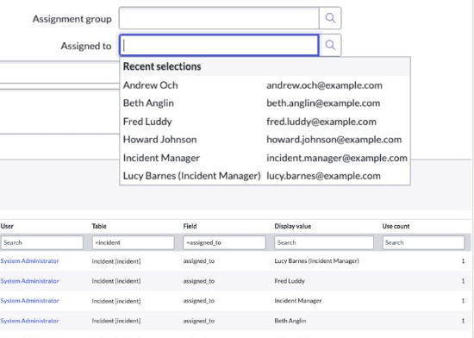Click the Incident Manager display value cell

298,301
